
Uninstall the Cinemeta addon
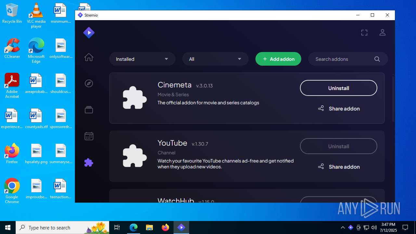(x=338, y=88)
